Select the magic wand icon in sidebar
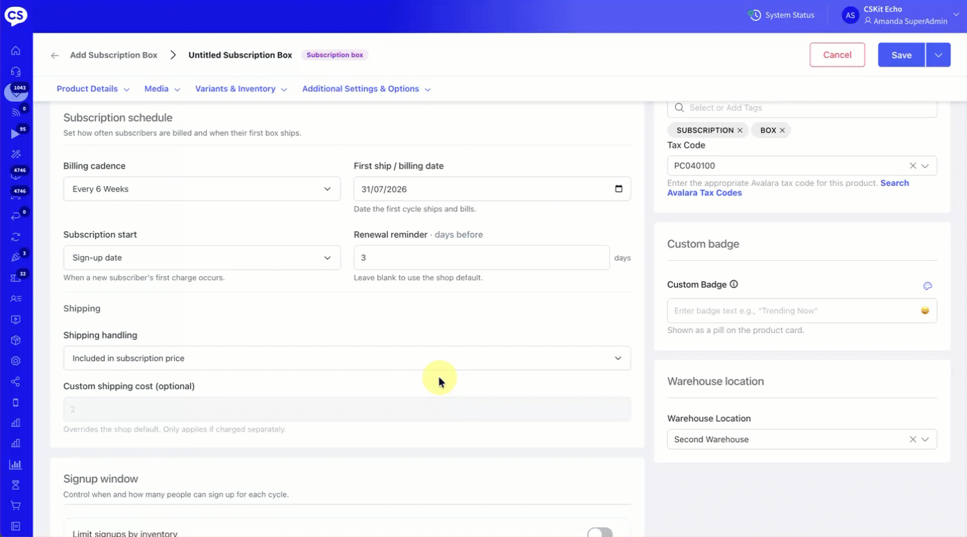 pyautogui.click(x=15, y=154)
